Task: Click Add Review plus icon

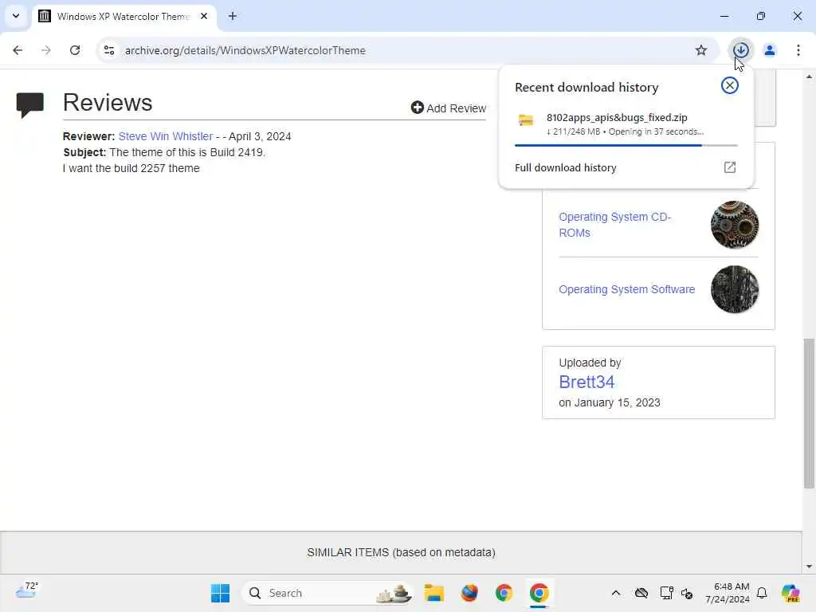Action: 417,108
